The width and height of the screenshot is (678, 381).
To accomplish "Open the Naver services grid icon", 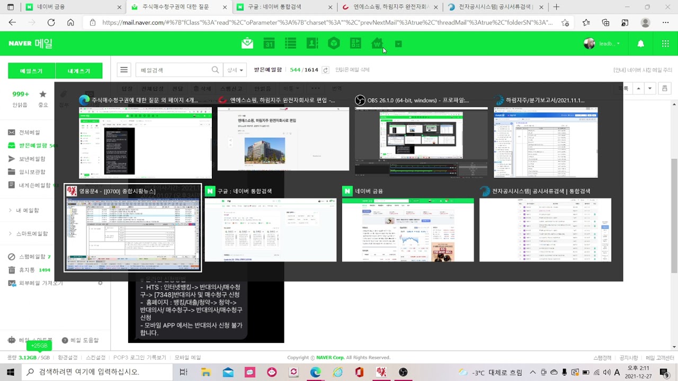I will pos(665,44).
